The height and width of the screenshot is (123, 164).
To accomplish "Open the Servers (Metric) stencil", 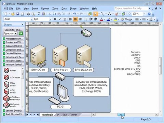I will pos(13,111).
